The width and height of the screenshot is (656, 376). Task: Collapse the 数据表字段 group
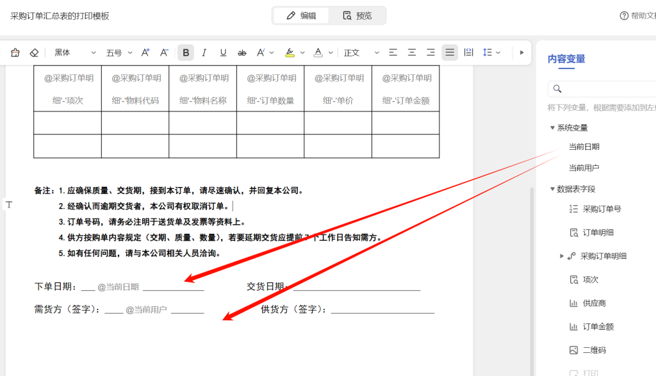pyautogui.click(x=552, y=189)
